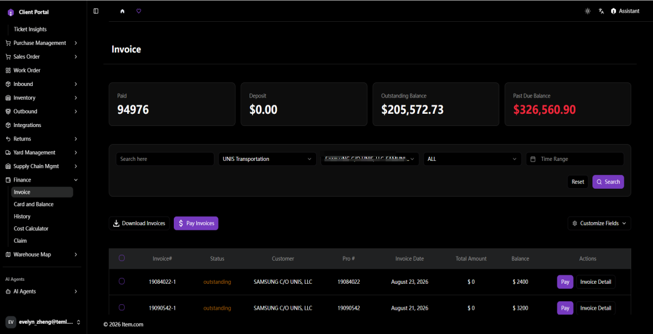Click the Outbound package icon
653x334 pixels.
click(8, 111)
